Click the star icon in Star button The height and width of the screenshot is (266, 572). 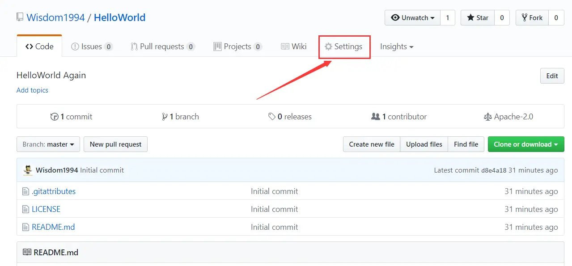[x=470, y=18]
